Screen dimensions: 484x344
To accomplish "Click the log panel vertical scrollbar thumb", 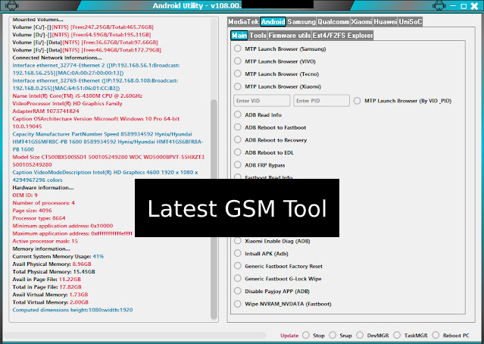I will click(214, 208).
